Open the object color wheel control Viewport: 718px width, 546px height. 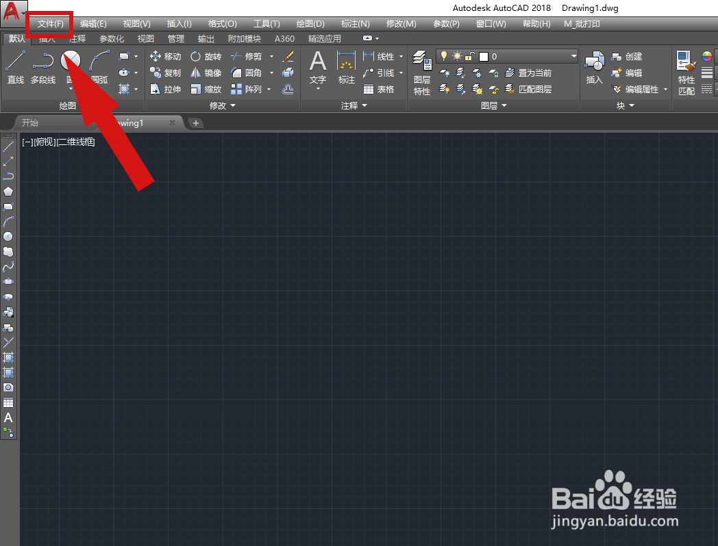707,56
